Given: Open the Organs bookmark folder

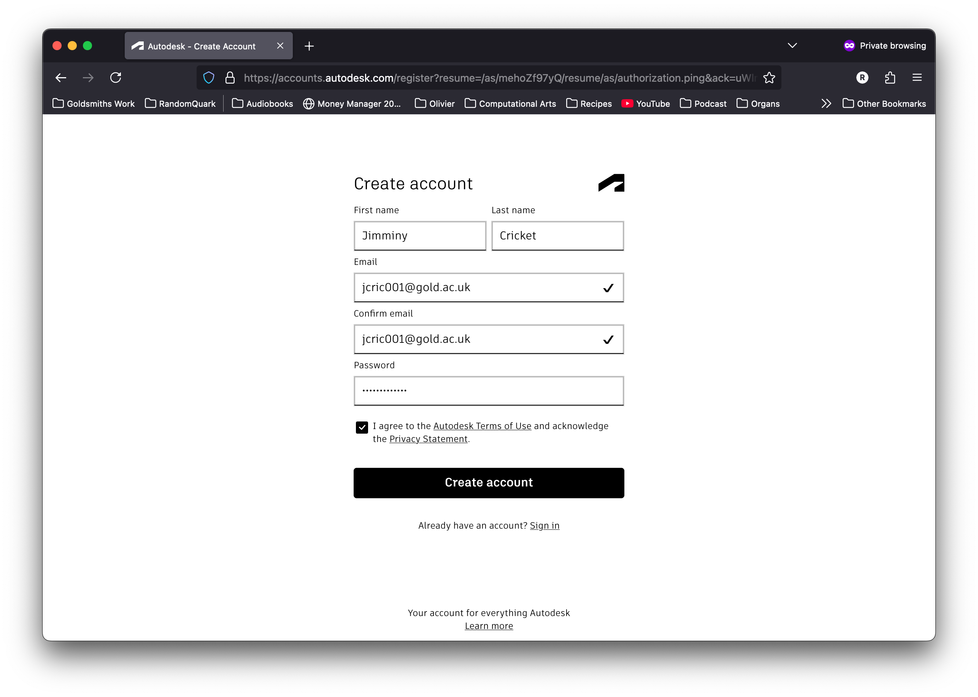Looking at the screenshot, I should pos(758,103).
